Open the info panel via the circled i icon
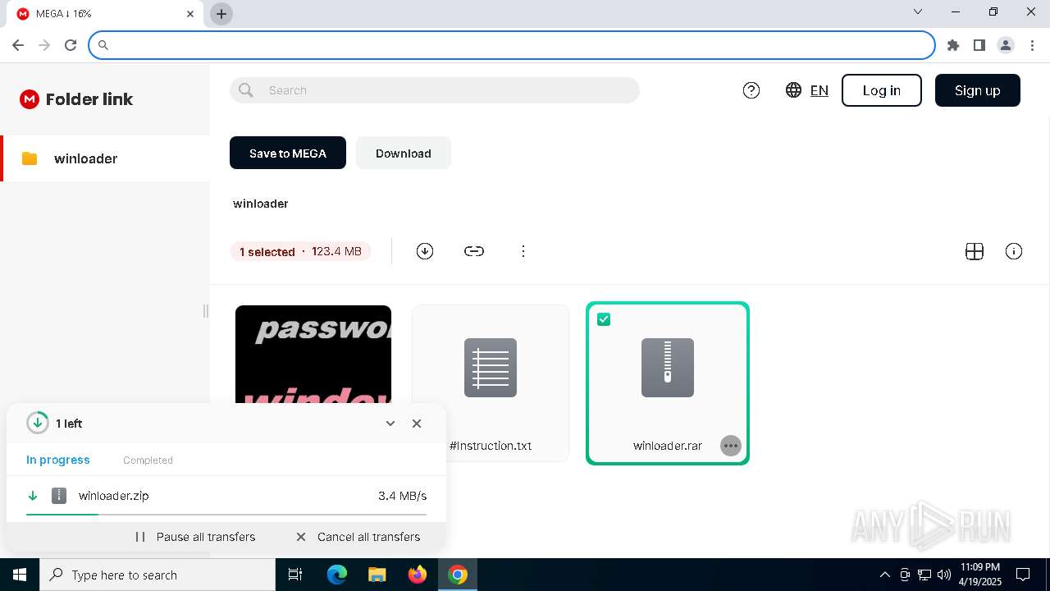Viewport: 1050px width, 591px height. click(1014, 251)
